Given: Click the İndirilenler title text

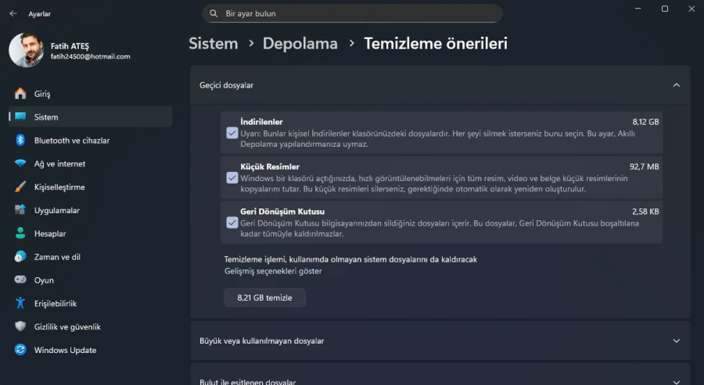Looking at the screenshot, I should point(261,122).
